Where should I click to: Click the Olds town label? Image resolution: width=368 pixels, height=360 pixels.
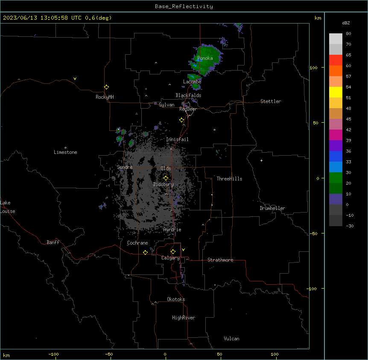click(x=166, y=168)
